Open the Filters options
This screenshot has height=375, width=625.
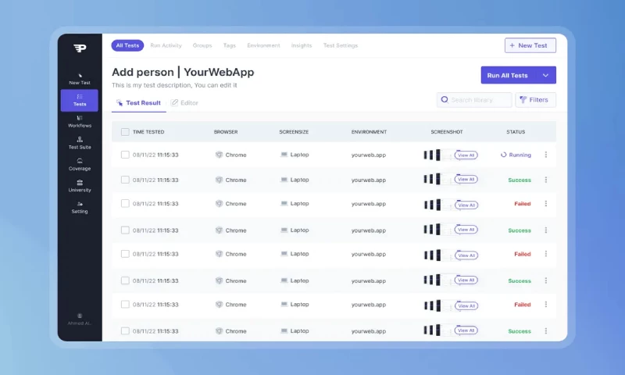pos(535,100)
